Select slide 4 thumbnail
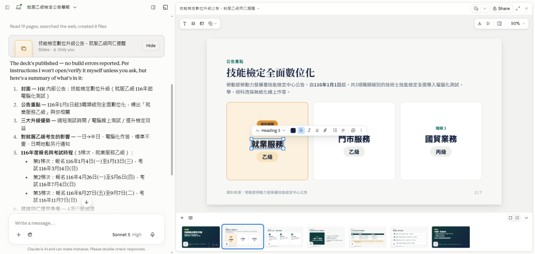This screenshot has height=254, width=535. coord(325,237)
